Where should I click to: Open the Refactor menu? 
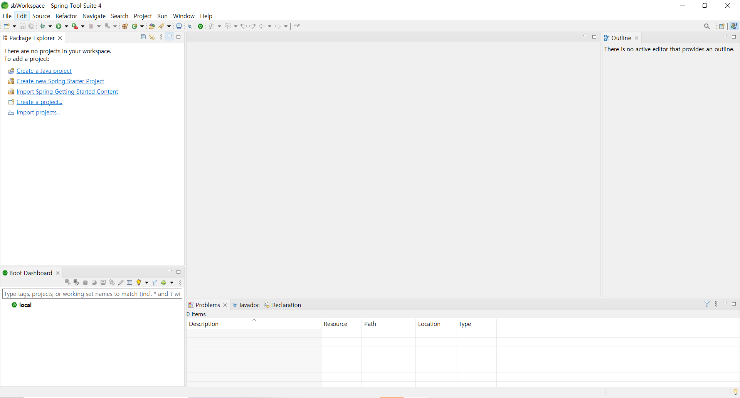point(66,16)
